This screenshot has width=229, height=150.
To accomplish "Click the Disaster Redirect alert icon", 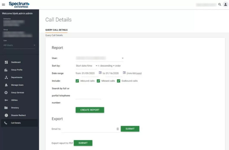I will coord(6,115).
